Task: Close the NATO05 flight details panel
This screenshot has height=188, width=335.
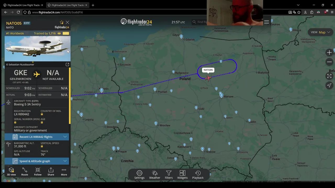Action: 68,22
